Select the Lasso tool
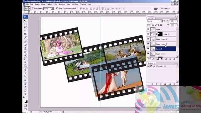Viewport: 201px width, 113px height. pos(25,27)
